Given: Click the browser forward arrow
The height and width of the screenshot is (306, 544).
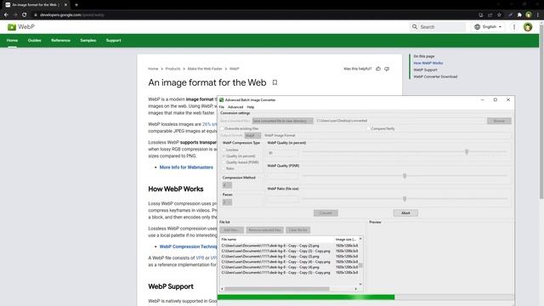Looking at the screenshot, I should (x=15, y=15).
